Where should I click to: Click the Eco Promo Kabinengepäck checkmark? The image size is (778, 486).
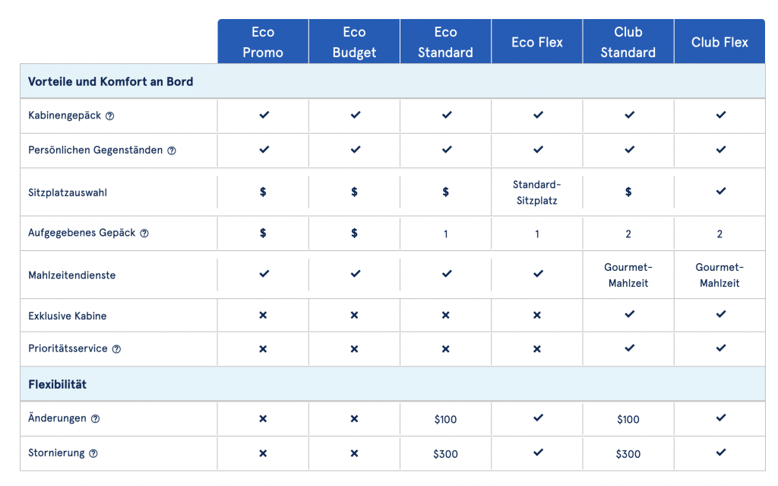pyautogui.click(x=264, y=116)
